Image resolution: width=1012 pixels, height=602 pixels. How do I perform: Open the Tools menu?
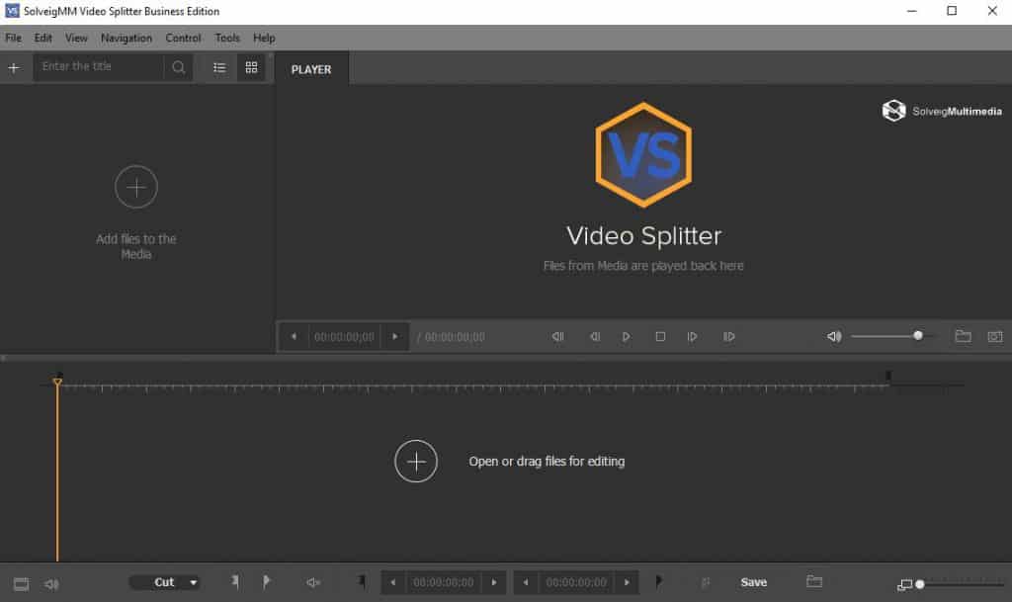pyautogui.click(x=227, y=39)
